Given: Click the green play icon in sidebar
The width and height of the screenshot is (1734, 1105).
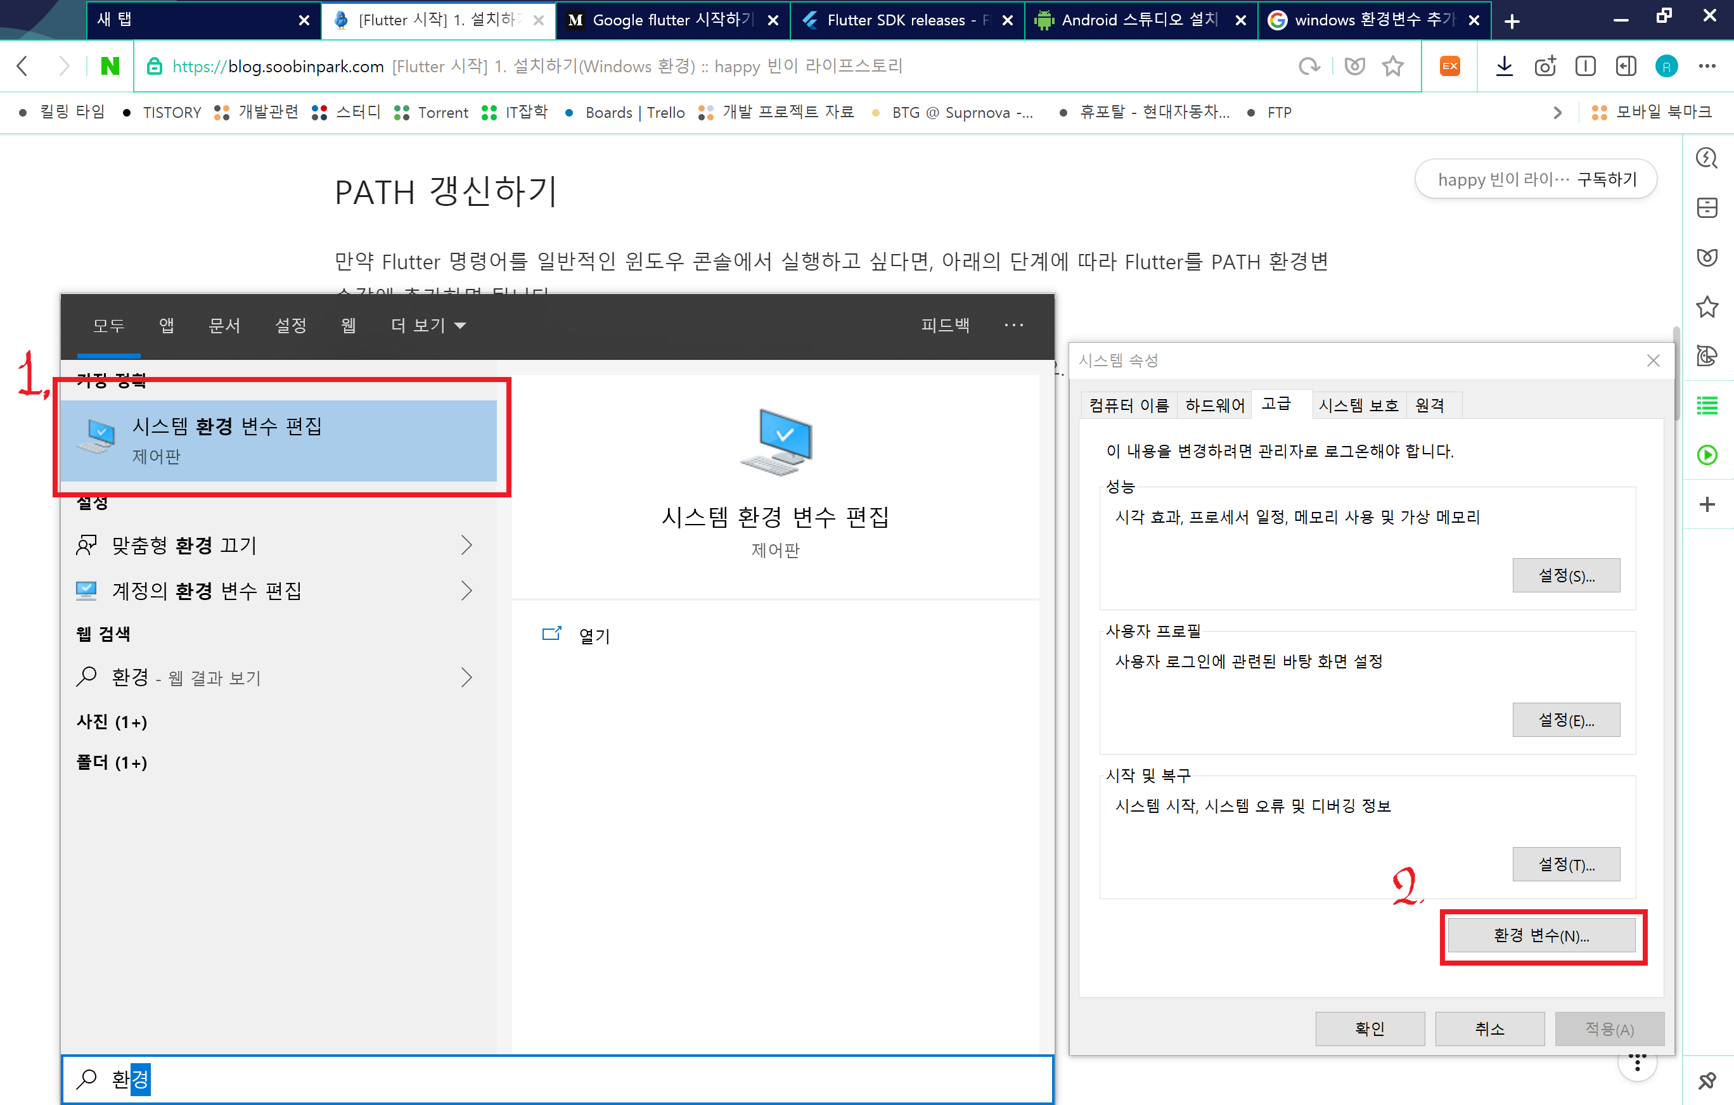Looking at the screenshot, I should [1707, 455].
